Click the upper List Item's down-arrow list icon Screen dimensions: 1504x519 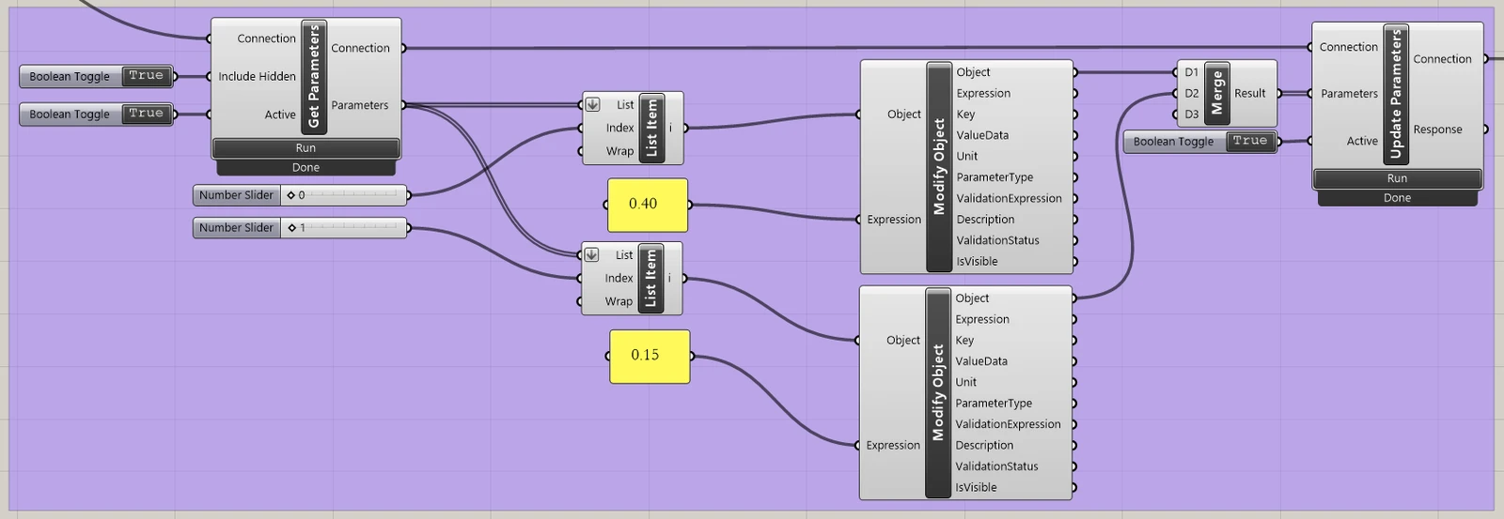point(592,104)
